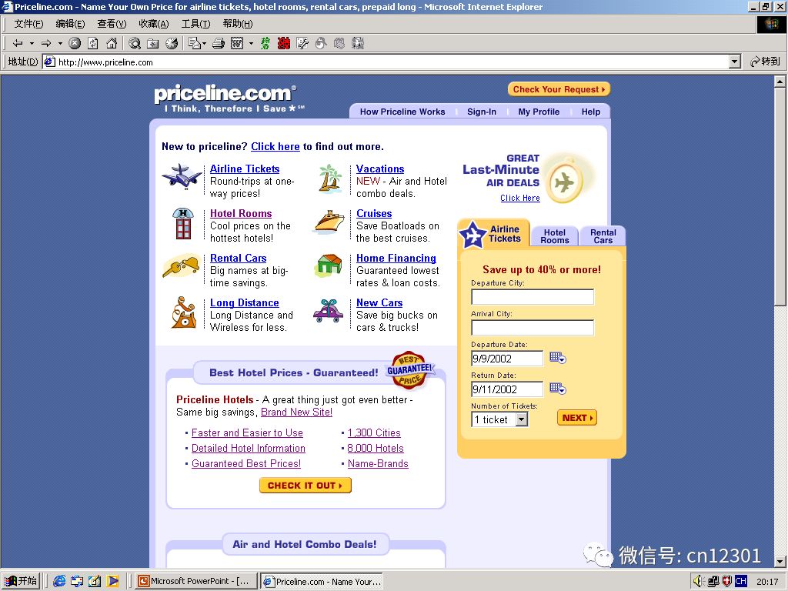Screen dimensions: 788x591
Task: Open the 文件(F) menu
Action: point(28,24)
